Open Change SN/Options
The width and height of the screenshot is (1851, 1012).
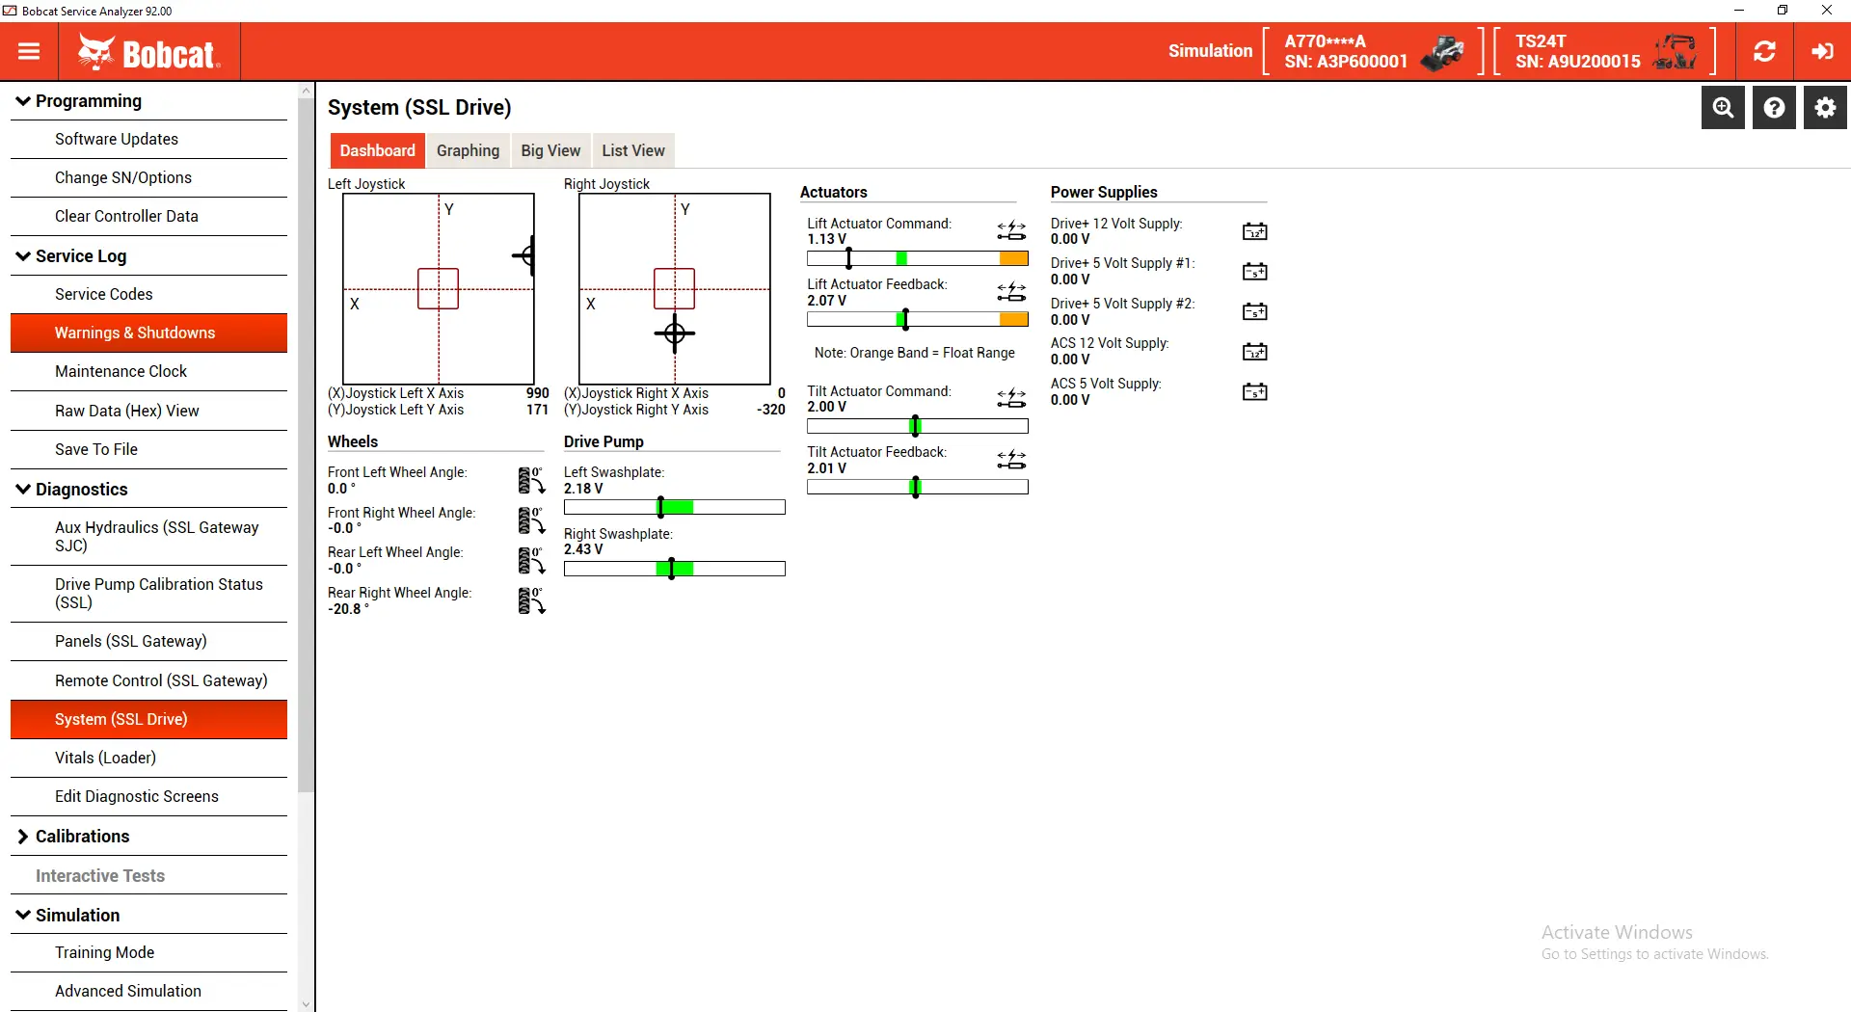point(148,178)
